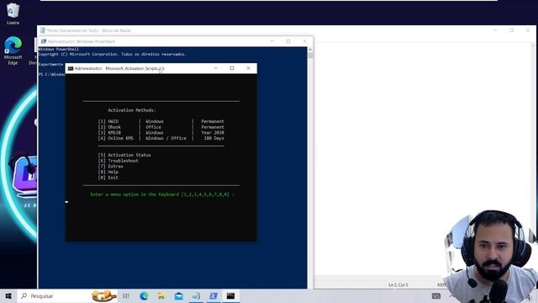Minimize the Microsoft Activation Scripts window

(x=215, y=68)
